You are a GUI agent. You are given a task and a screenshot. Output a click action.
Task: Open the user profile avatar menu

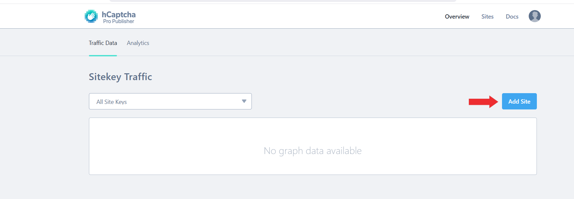[534, 16]
